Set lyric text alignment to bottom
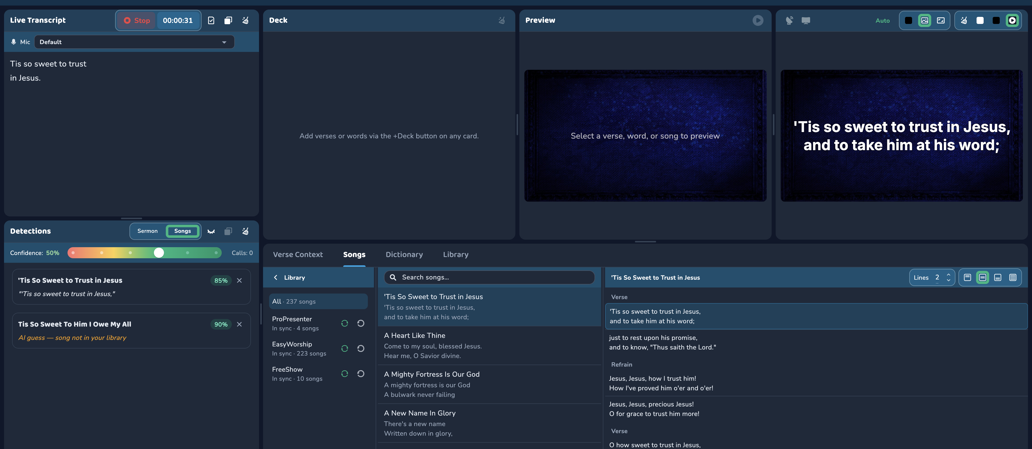The width and height of the screenshot is (1032, 449). click(997, 278)
